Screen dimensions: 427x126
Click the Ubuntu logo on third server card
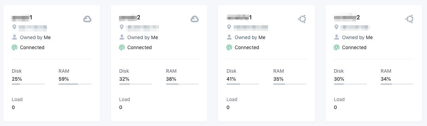pyautogui.click(x=302, y=19)
